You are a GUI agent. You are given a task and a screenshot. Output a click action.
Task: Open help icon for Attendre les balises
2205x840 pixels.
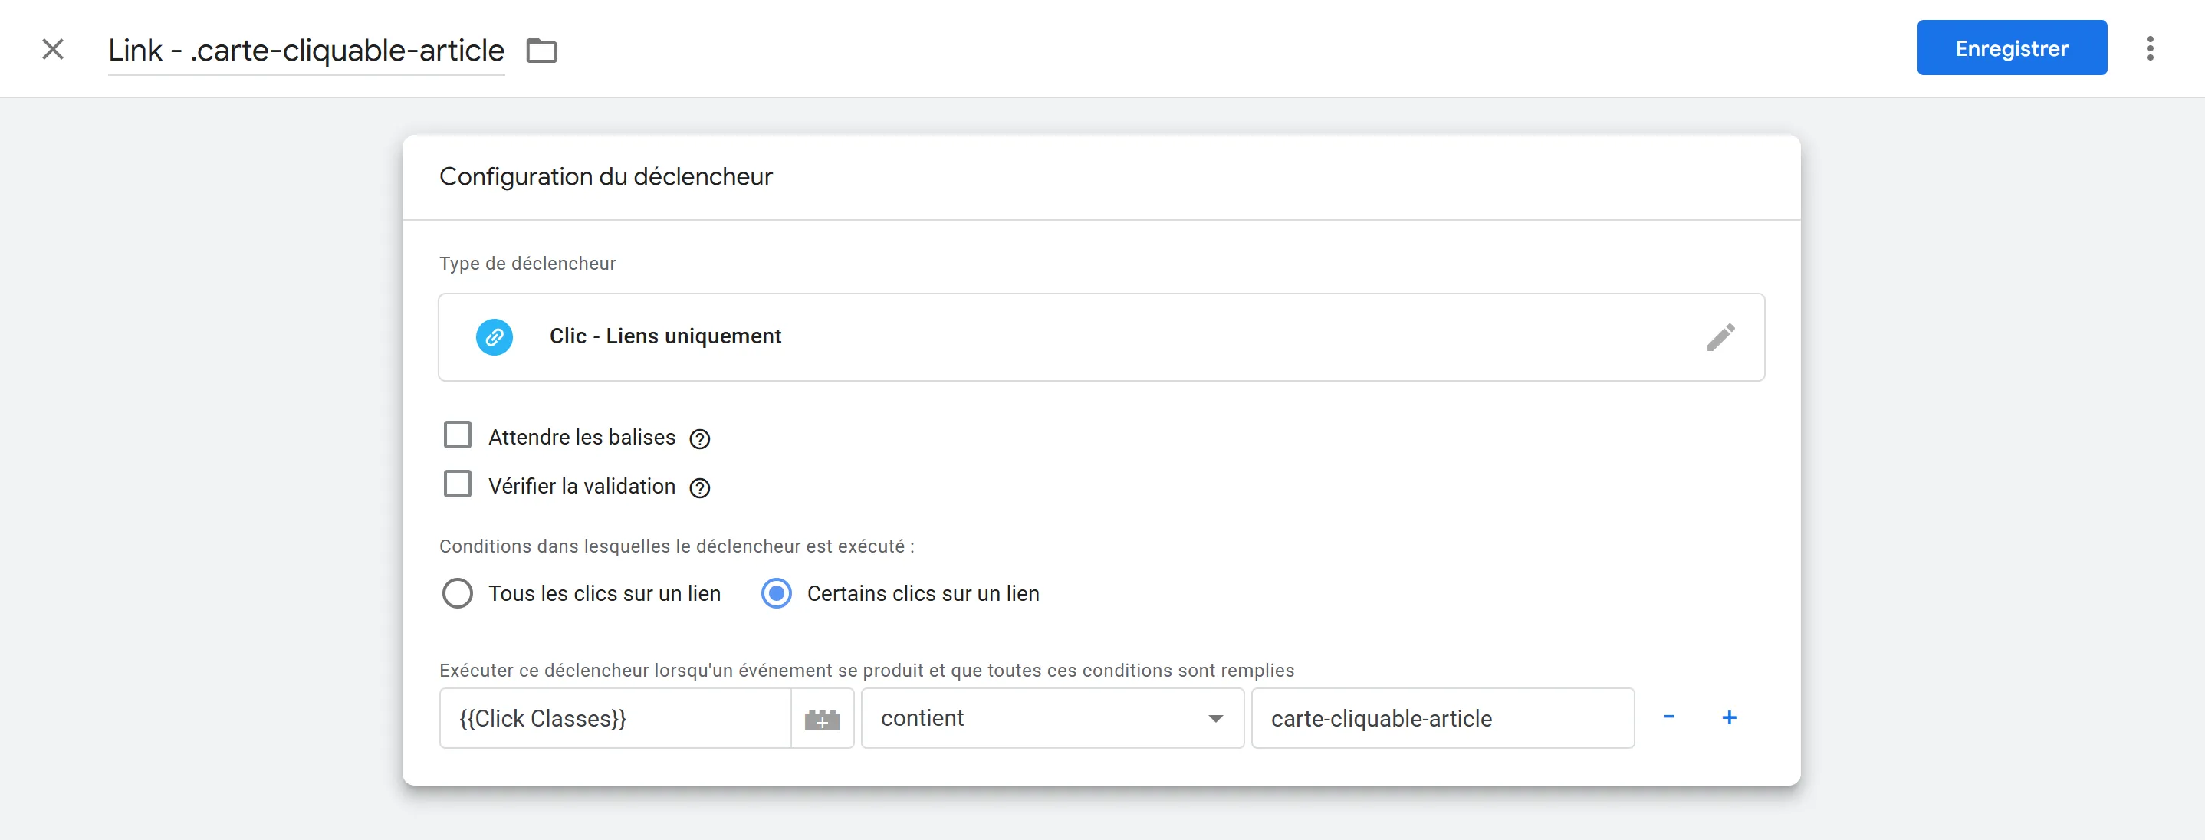pyautogui.click(x=700, y=439)
